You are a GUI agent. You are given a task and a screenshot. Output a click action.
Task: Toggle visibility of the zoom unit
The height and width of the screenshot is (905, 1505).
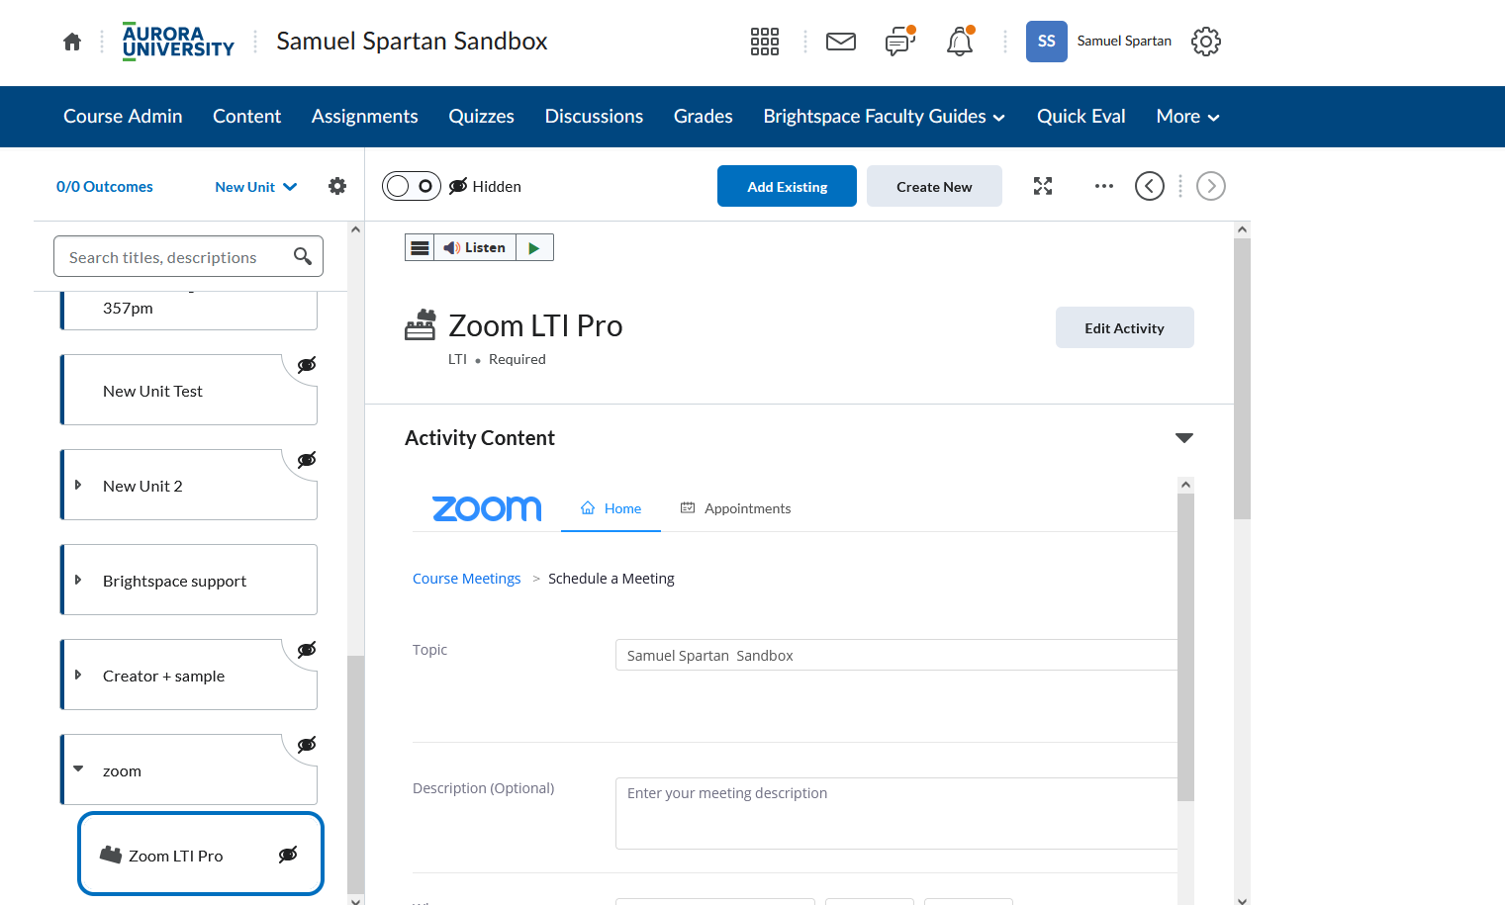307,745
